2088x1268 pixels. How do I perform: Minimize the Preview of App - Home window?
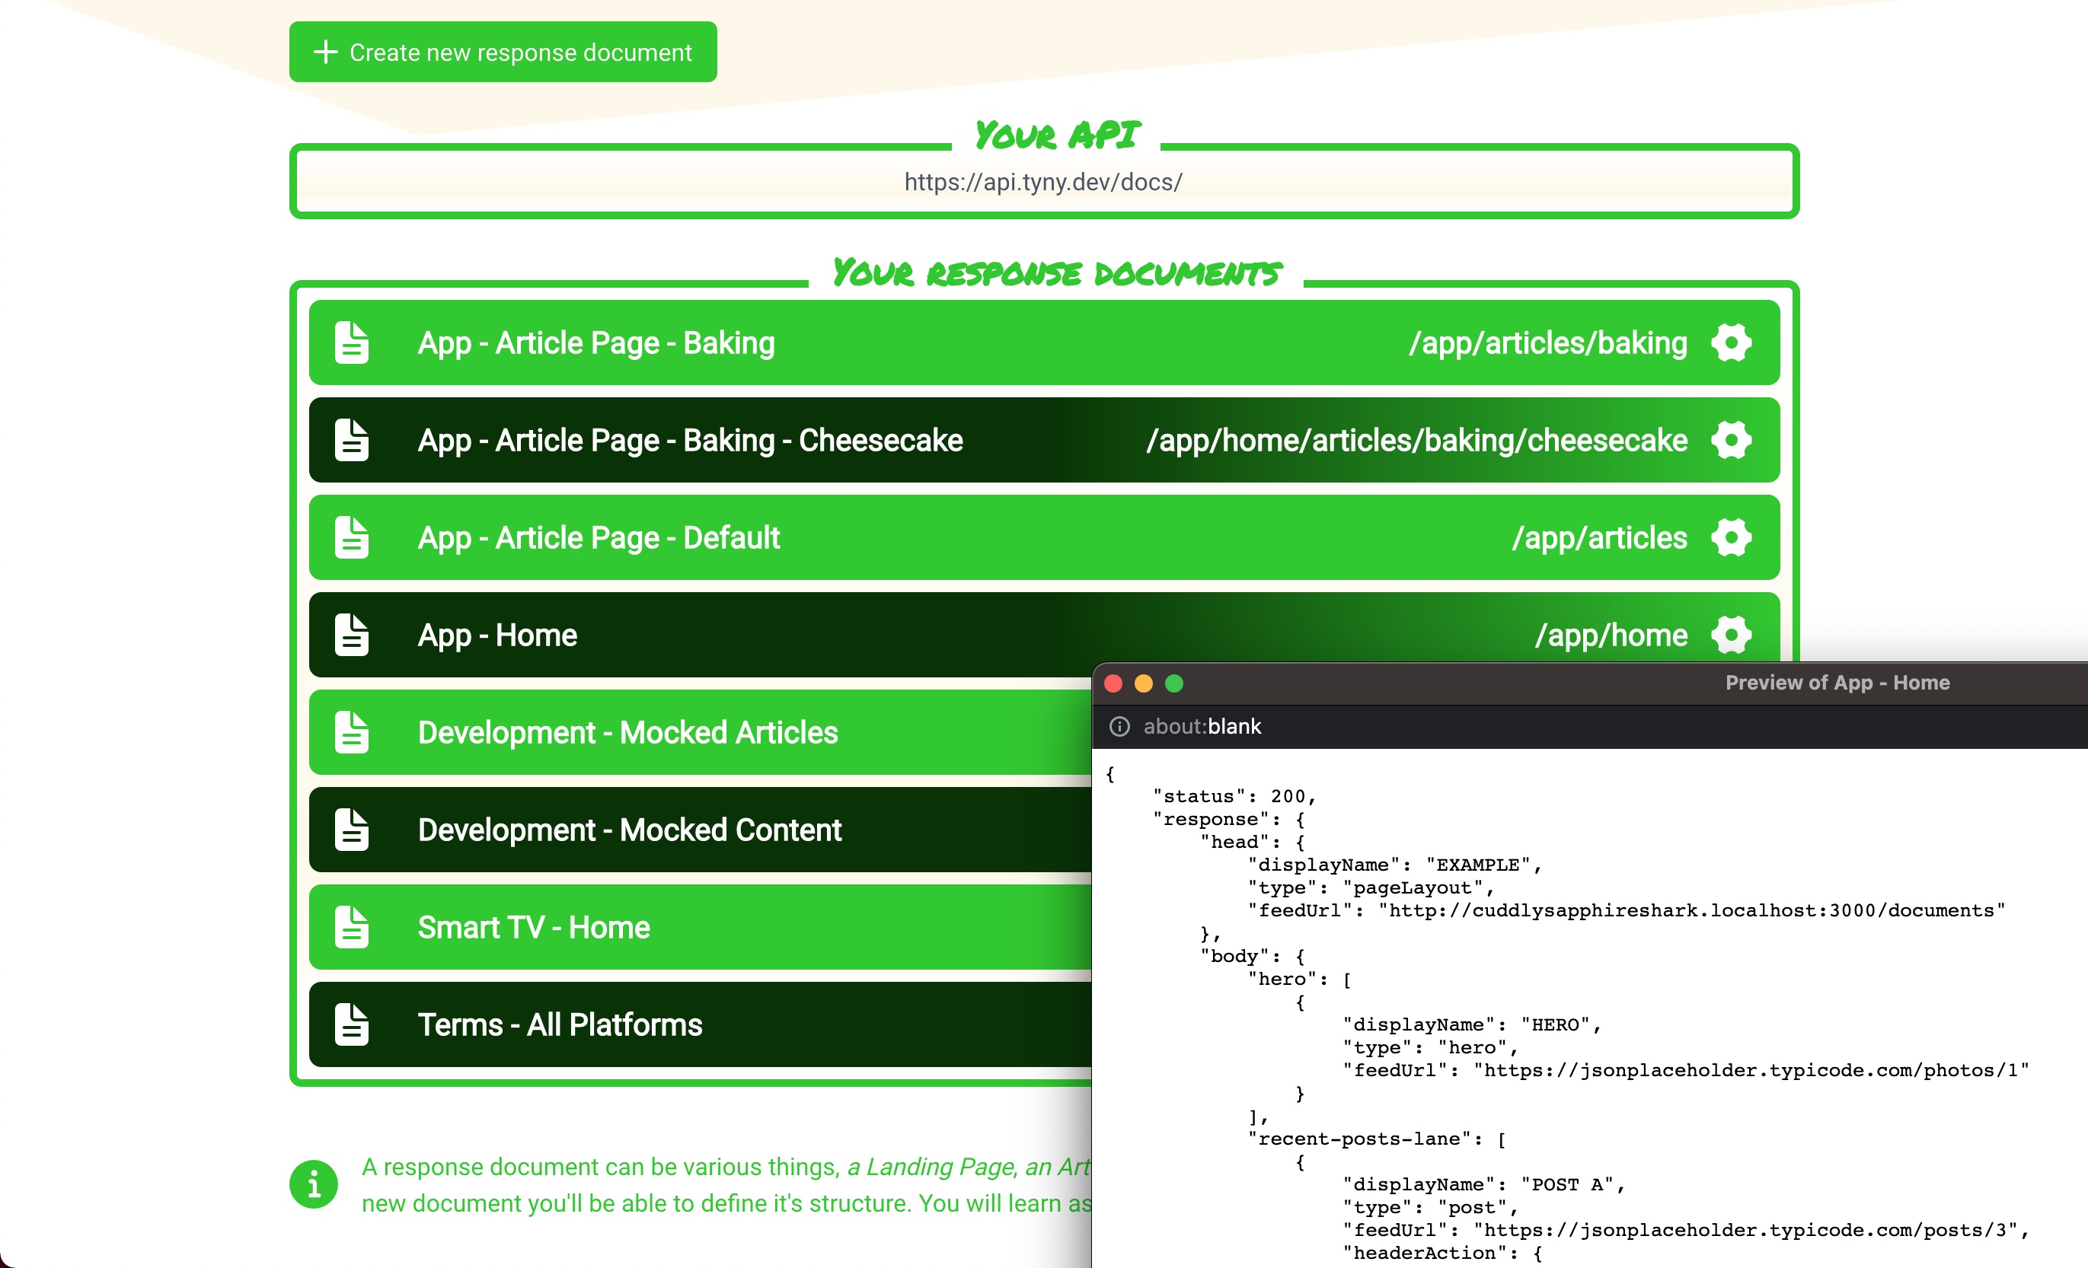tap(1143, 683)
